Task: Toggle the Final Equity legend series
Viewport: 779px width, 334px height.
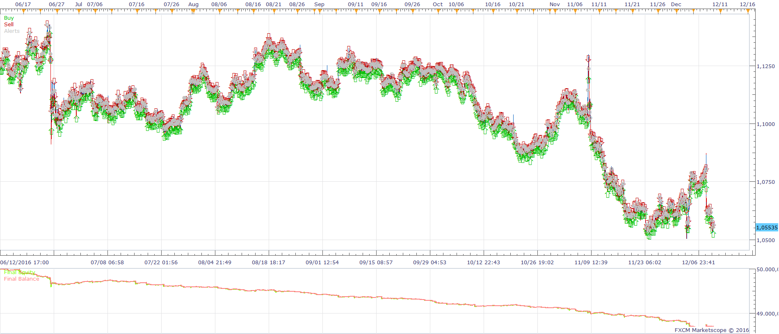Action: 20,272
